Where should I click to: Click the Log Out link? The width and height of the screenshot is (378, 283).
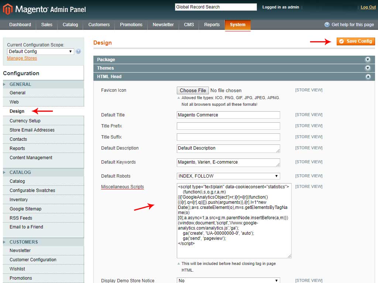[368, 7]
